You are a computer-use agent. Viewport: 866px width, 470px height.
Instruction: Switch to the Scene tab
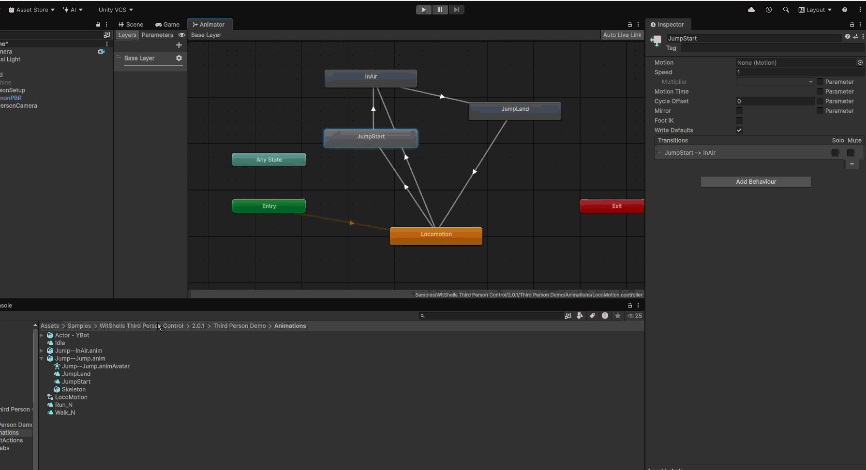(x=131, y=24)
